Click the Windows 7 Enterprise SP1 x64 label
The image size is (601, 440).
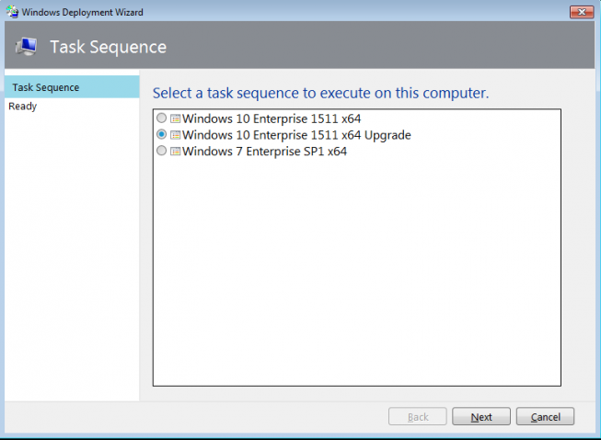click(264, 152)
